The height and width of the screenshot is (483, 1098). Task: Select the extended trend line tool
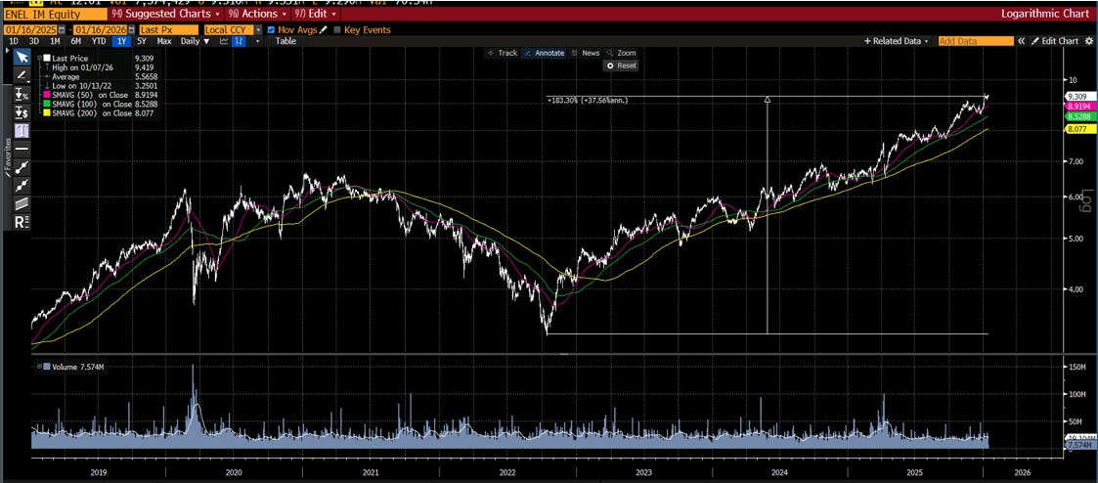coord(22,186)
